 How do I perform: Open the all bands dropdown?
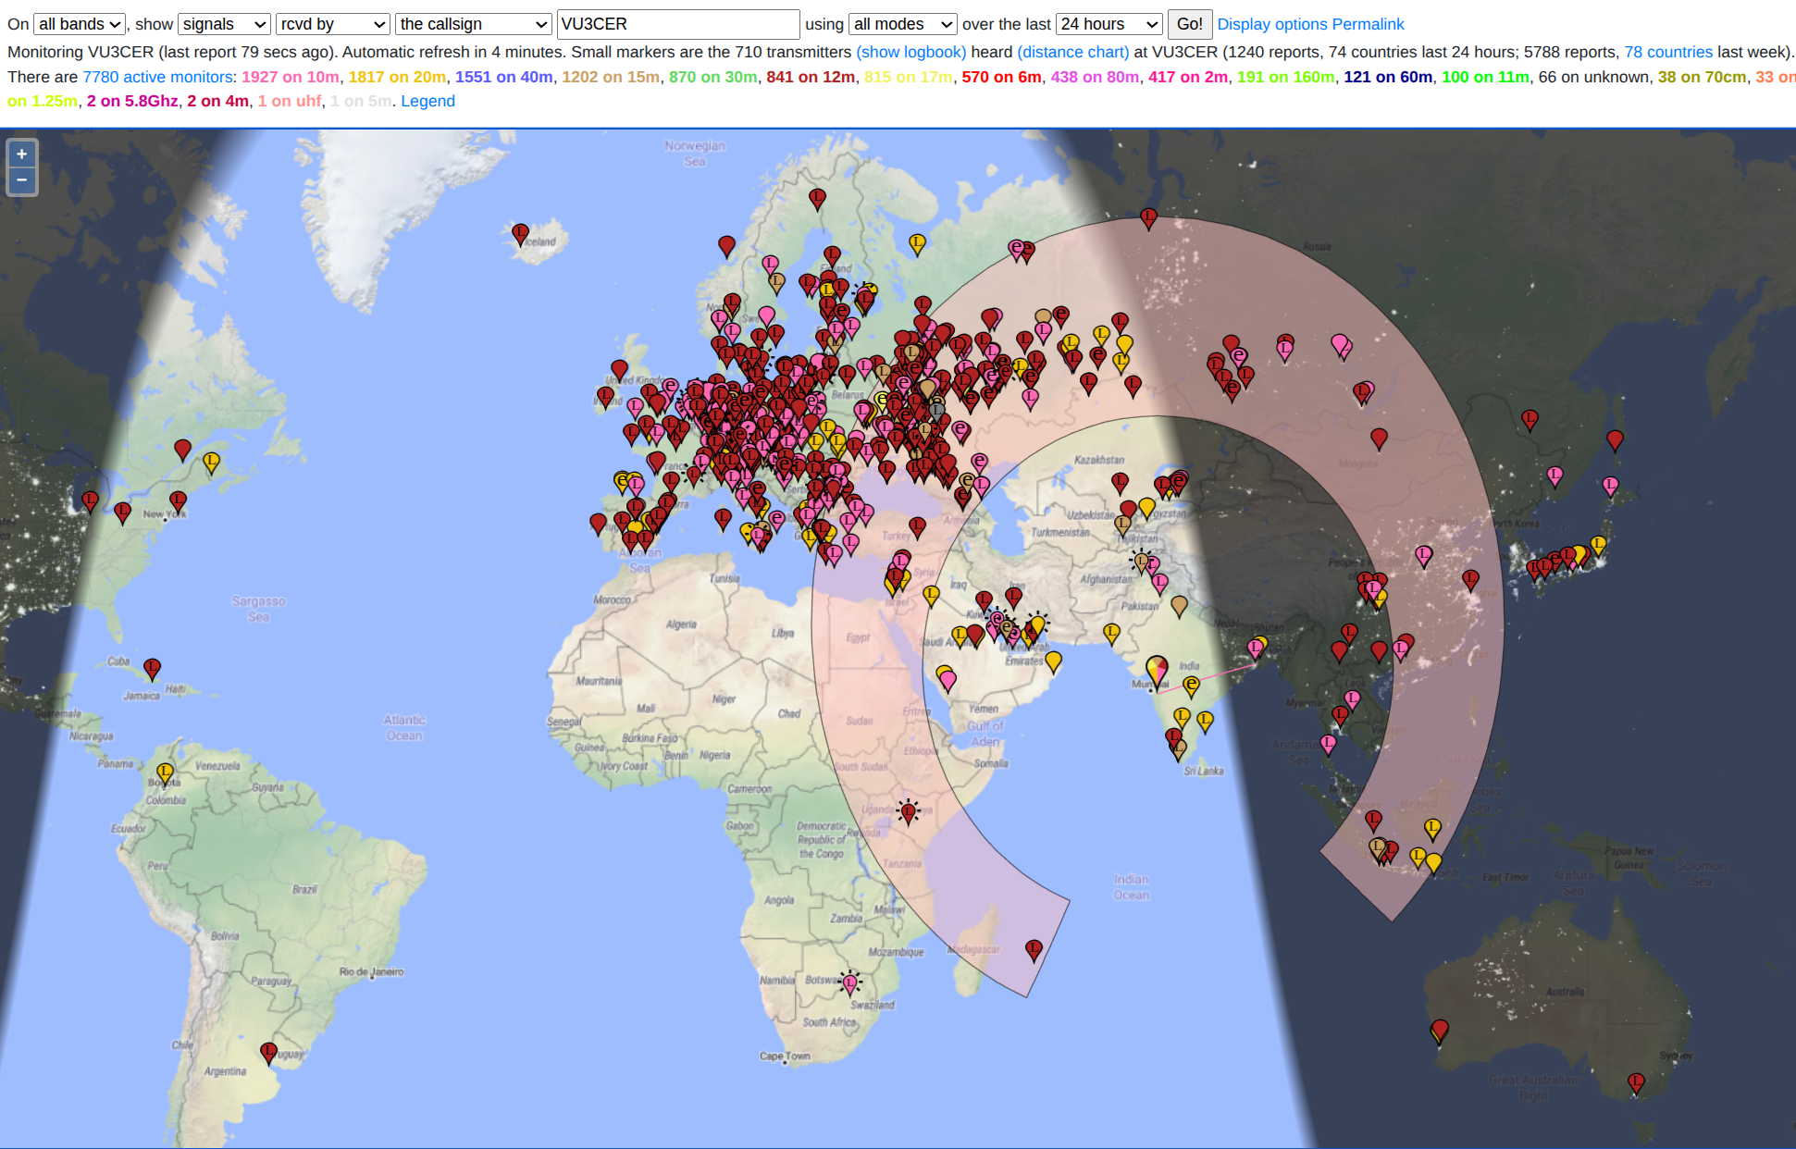[x=80, y=24]
